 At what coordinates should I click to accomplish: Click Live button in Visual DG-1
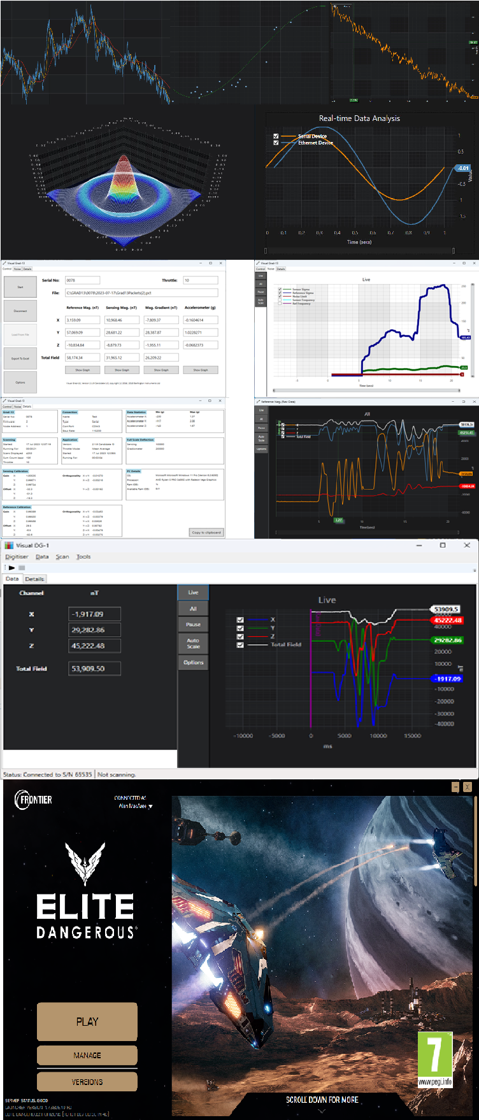pyautogui.click(x=193, y=592)
